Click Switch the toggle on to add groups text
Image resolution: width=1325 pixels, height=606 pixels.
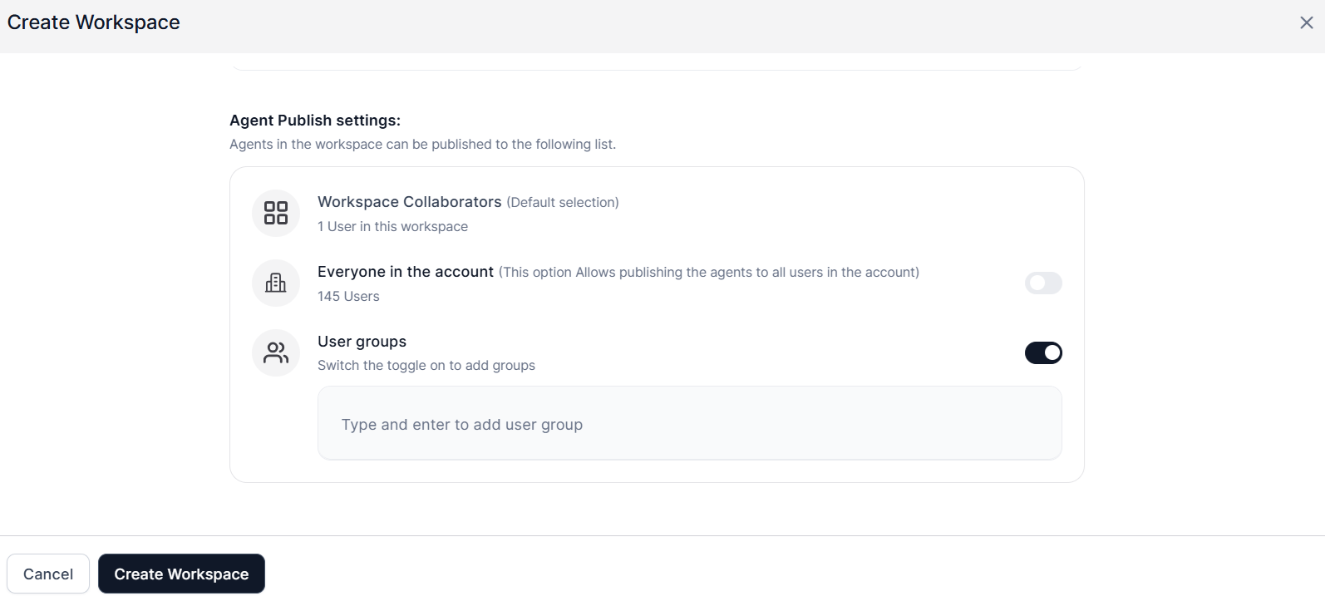click(x=426, y=365)
